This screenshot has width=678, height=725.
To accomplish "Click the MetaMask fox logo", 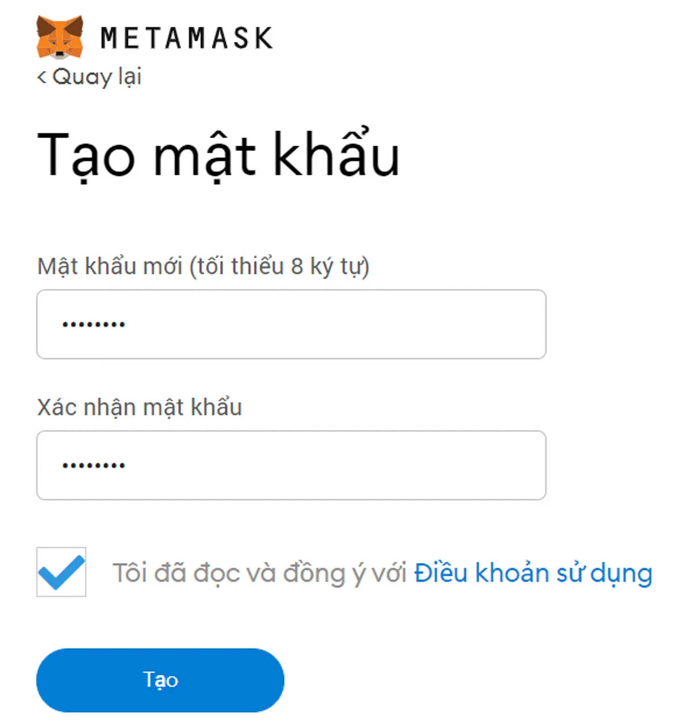I will tap(60, 37).
